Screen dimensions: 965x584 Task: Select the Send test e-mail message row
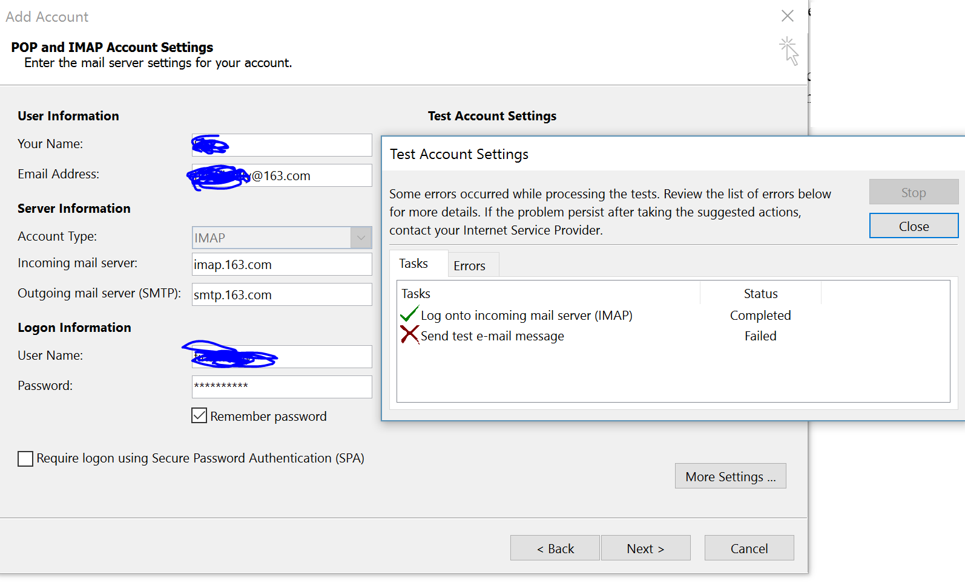[492, 336]
